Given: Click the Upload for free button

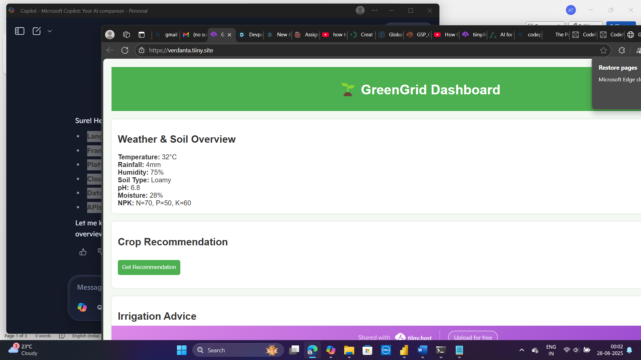Looking at the screenshot, I should [x=473, y=337].
